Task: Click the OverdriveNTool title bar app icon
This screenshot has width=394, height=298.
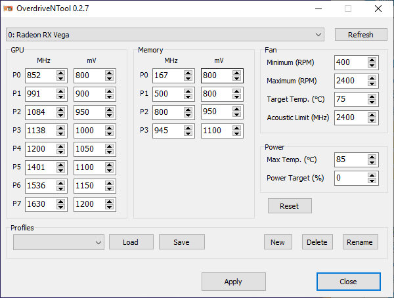Action: [x=8, y=9]
